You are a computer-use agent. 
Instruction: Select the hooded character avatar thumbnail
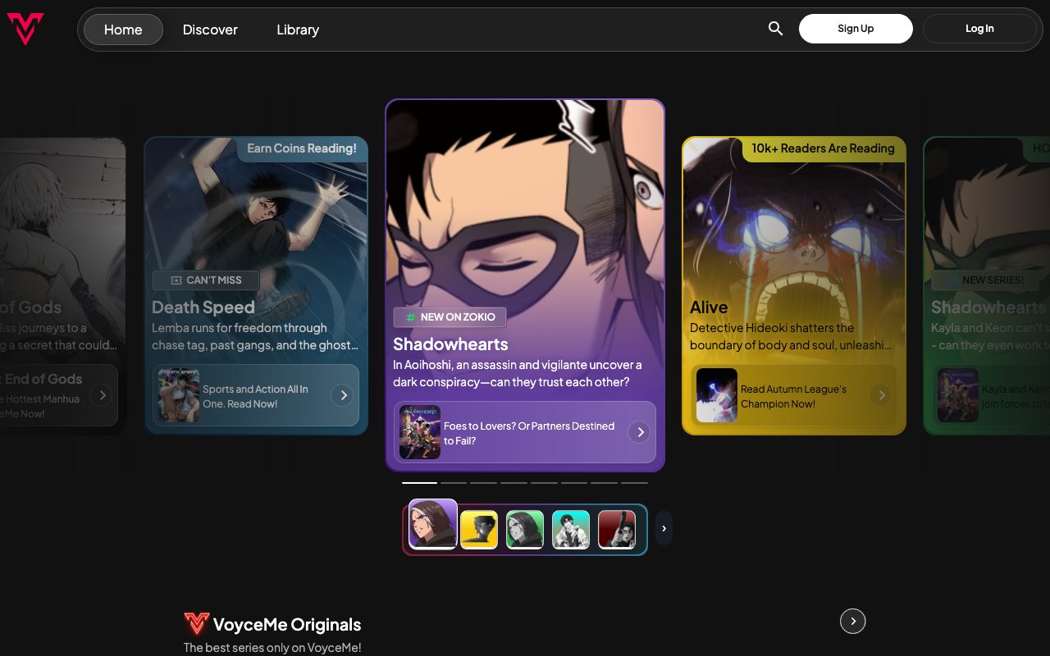pyautogui.click(x=433, y=524)
